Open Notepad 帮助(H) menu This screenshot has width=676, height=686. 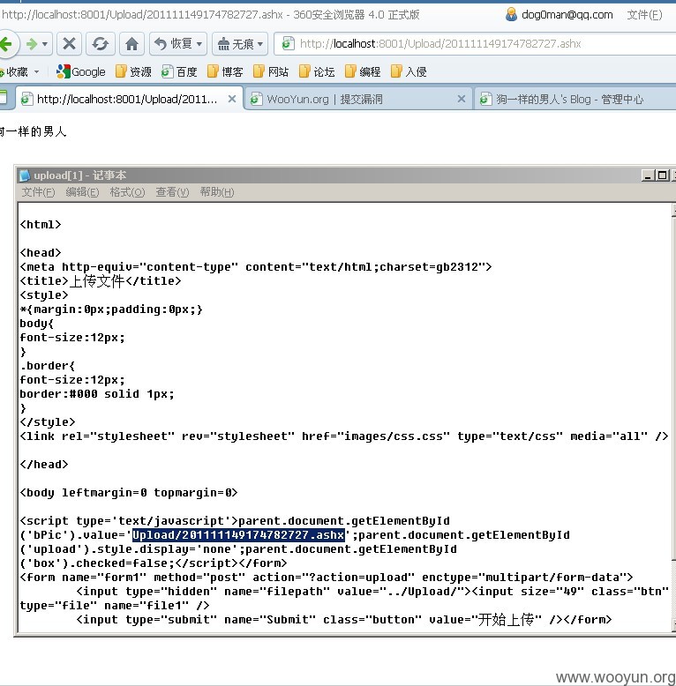[217, 192]
